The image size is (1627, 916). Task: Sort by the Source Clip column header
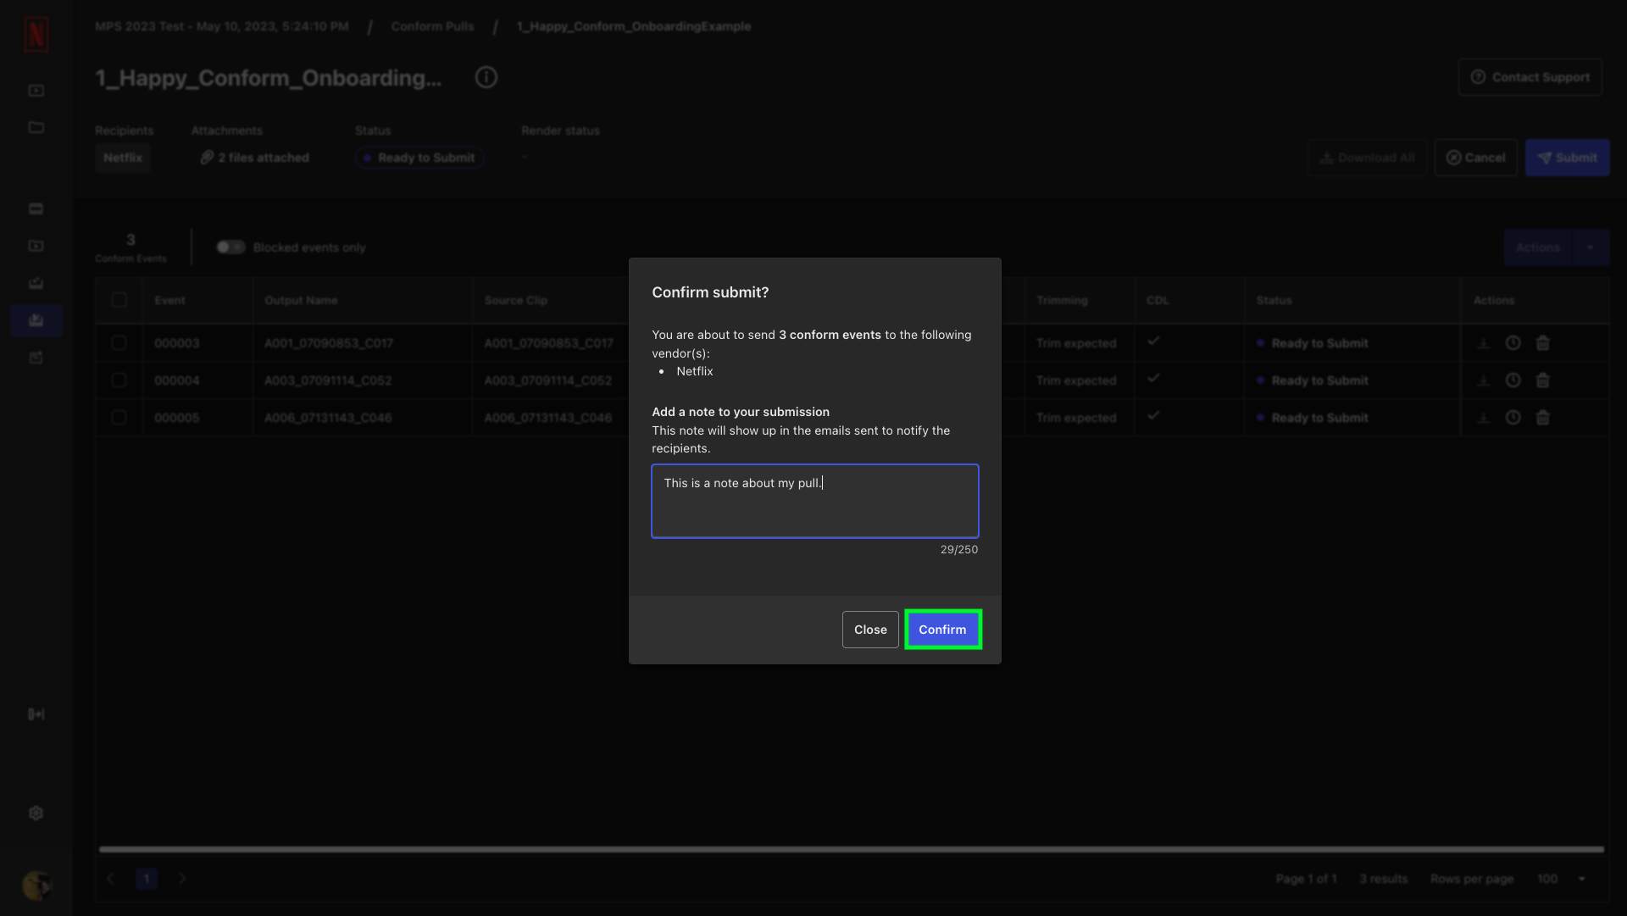[x=516, y=300]
